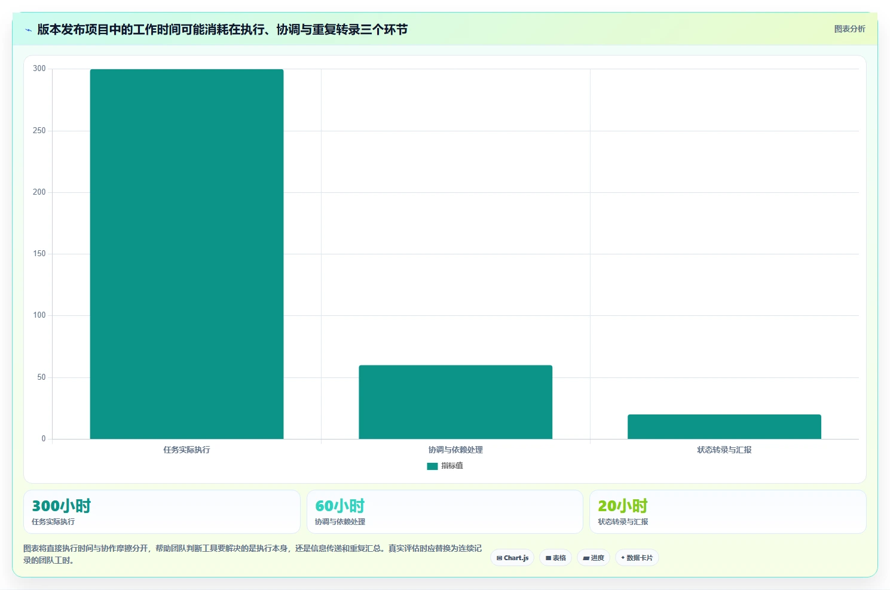This screenshot has height=590, width=890.
Task: Open the 300小时 data card
Action: point(162,512)
